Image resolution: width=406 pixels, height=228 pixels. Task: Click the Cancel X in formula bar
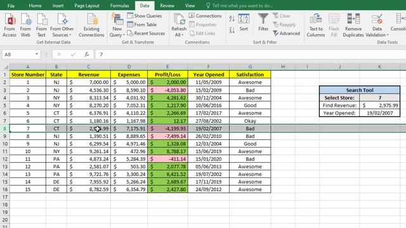(59, 54)
